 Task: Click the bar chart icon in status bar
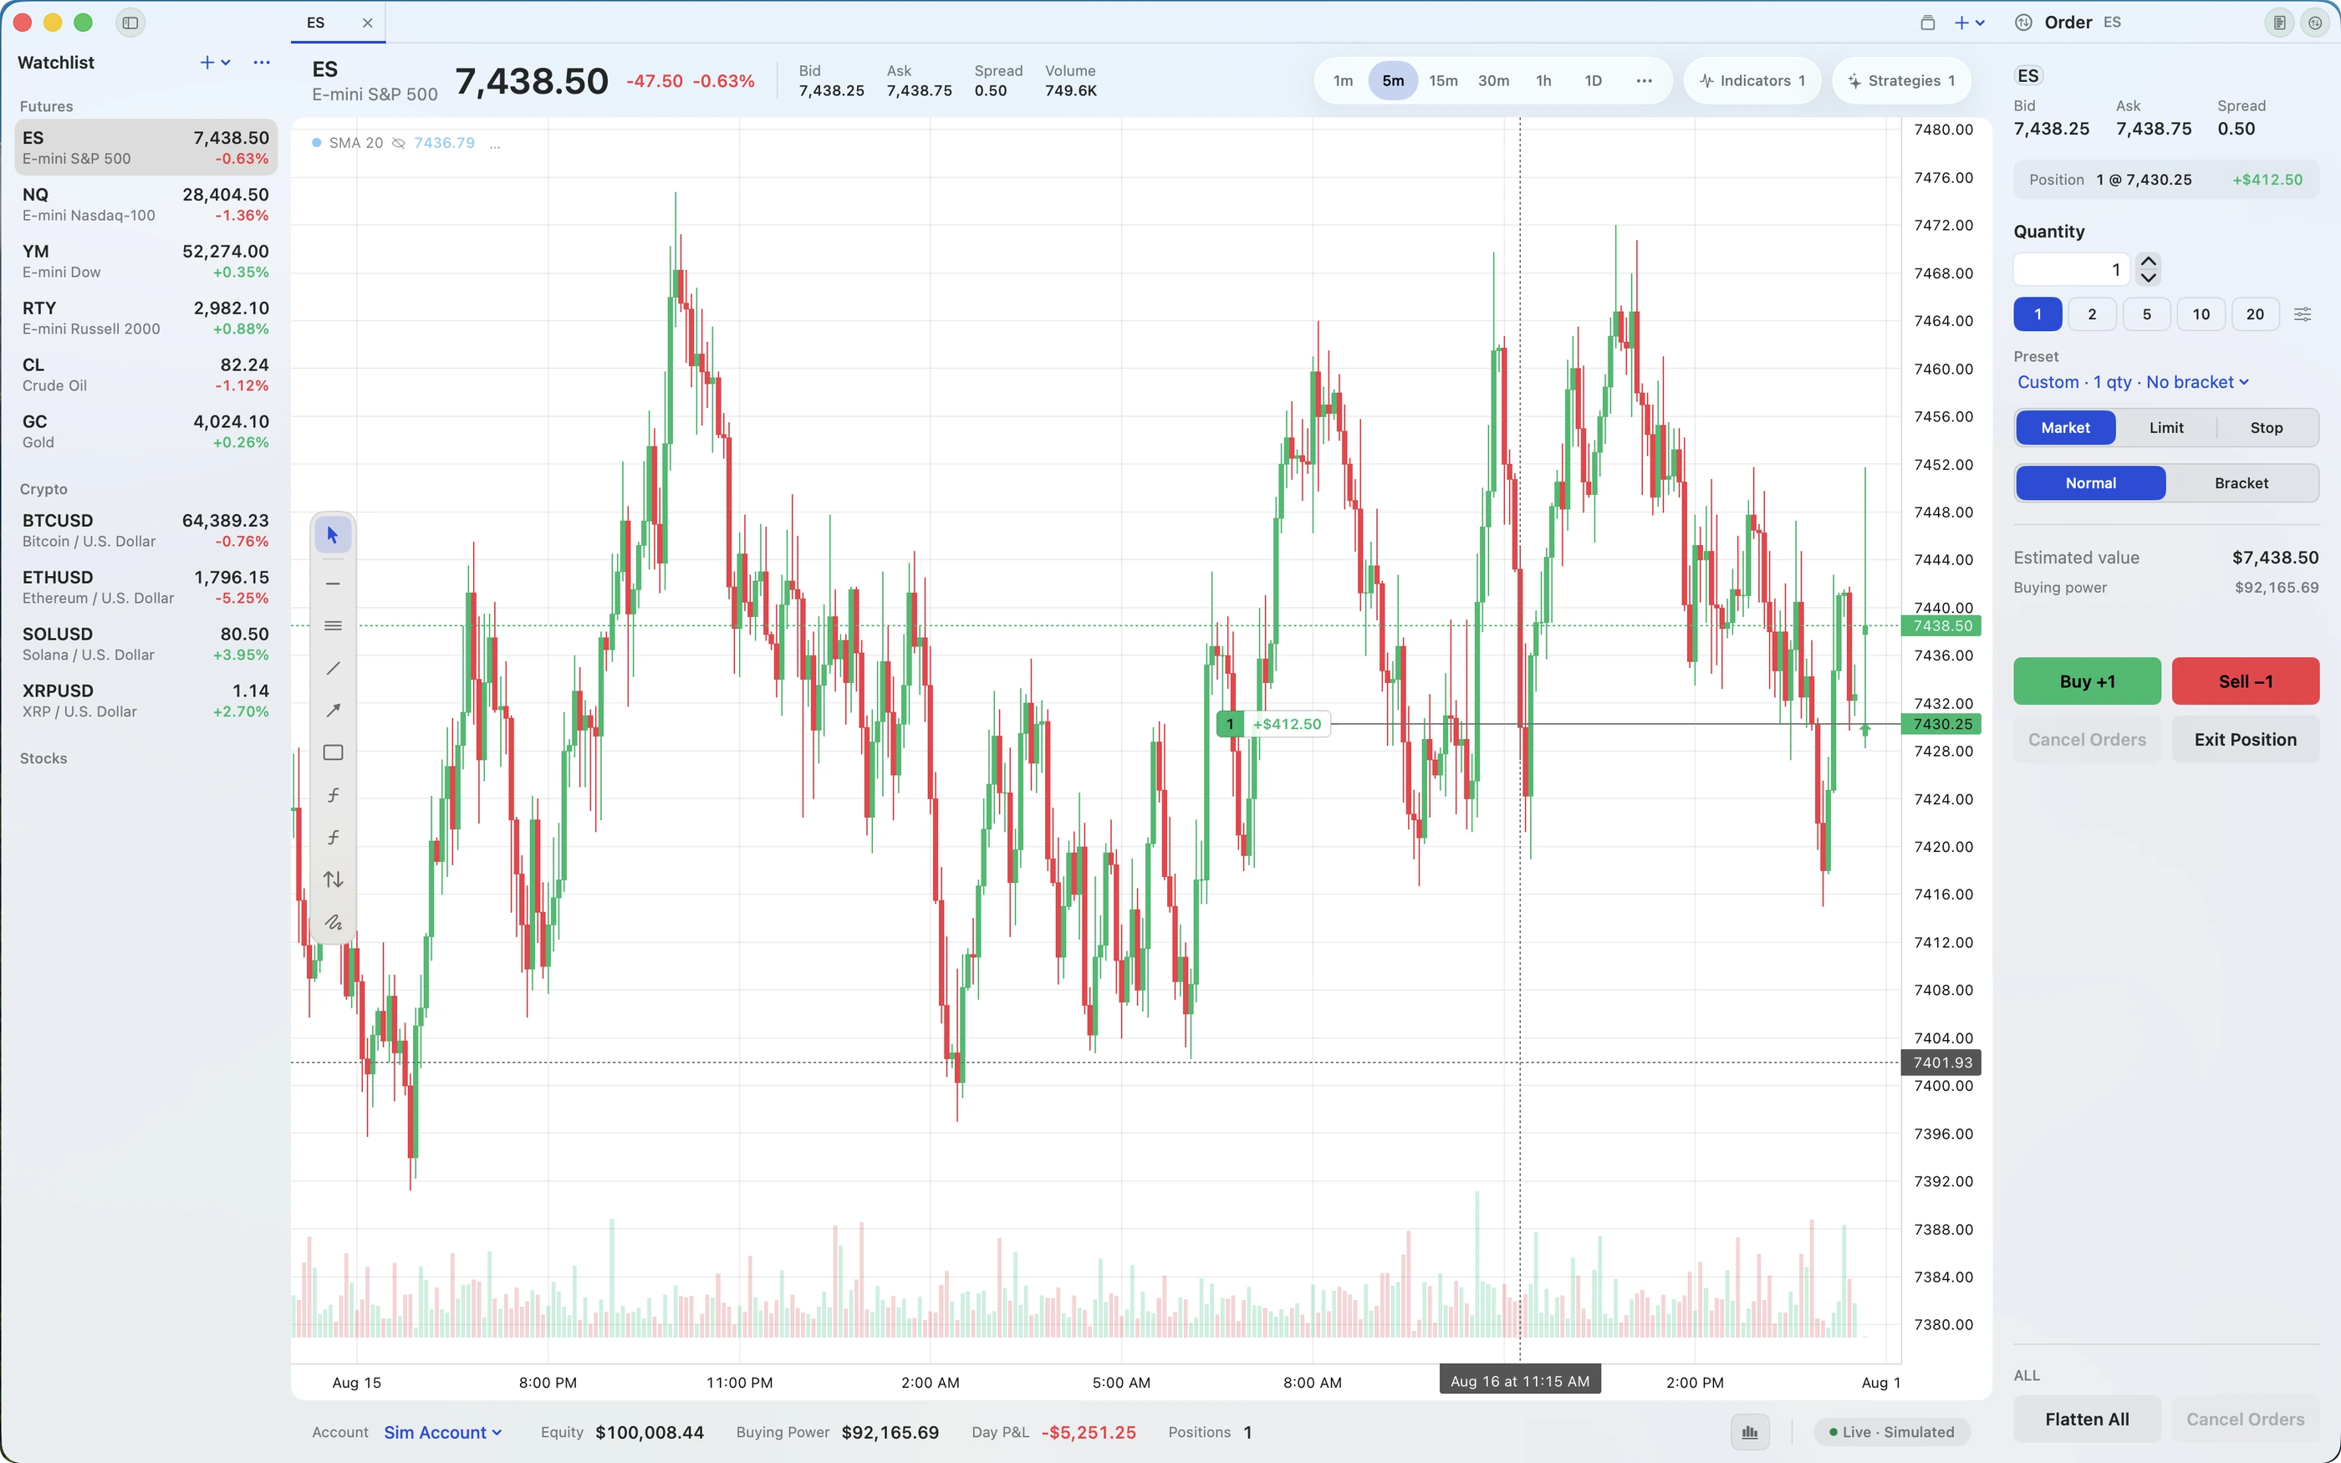pos(1750,1432)
